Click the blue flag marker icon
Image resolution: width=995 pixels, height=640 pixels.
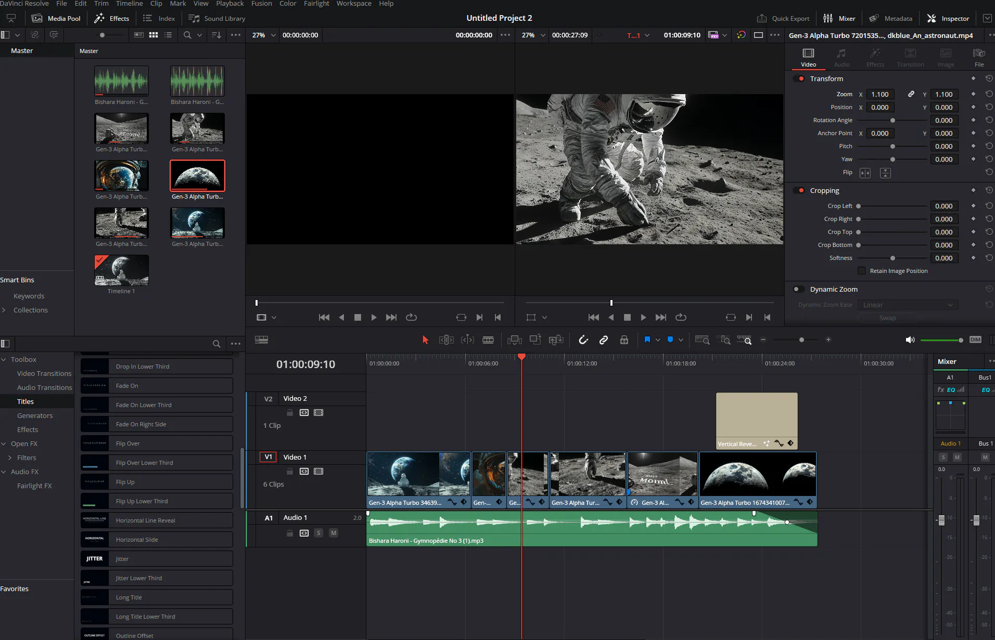(x=647, y=340)
